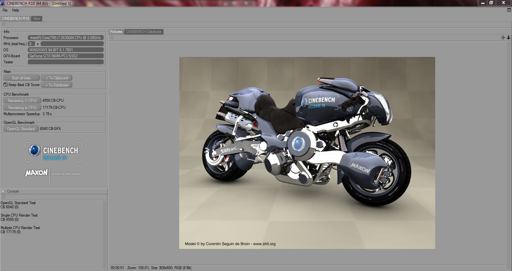512x271 pixels.
Task: Run the Rendering (1 CPU) test
Action: [22, 100]
